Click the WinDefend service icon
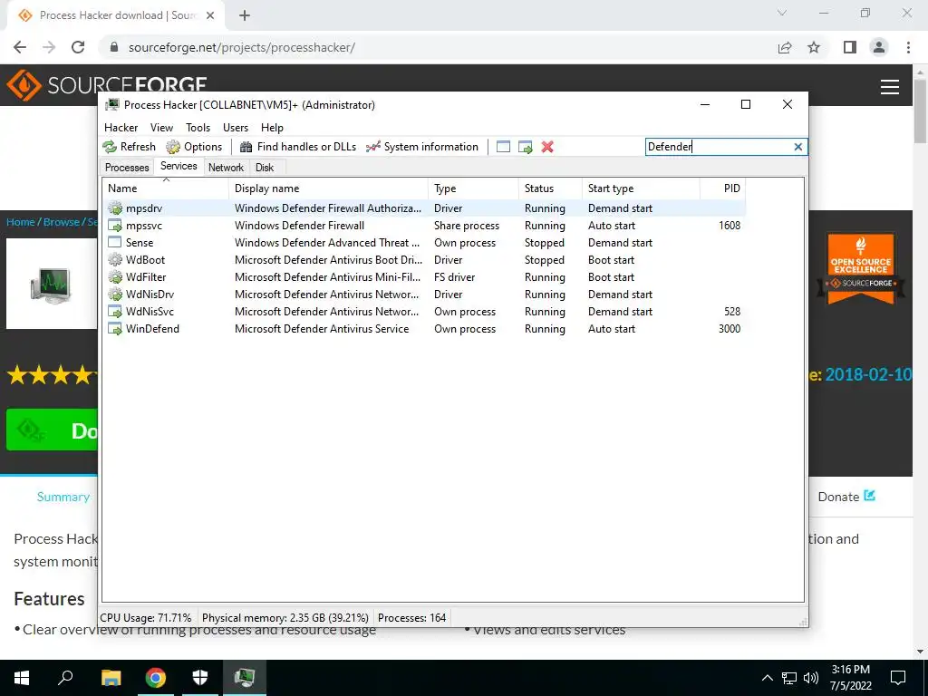 [x=115, y=328]
